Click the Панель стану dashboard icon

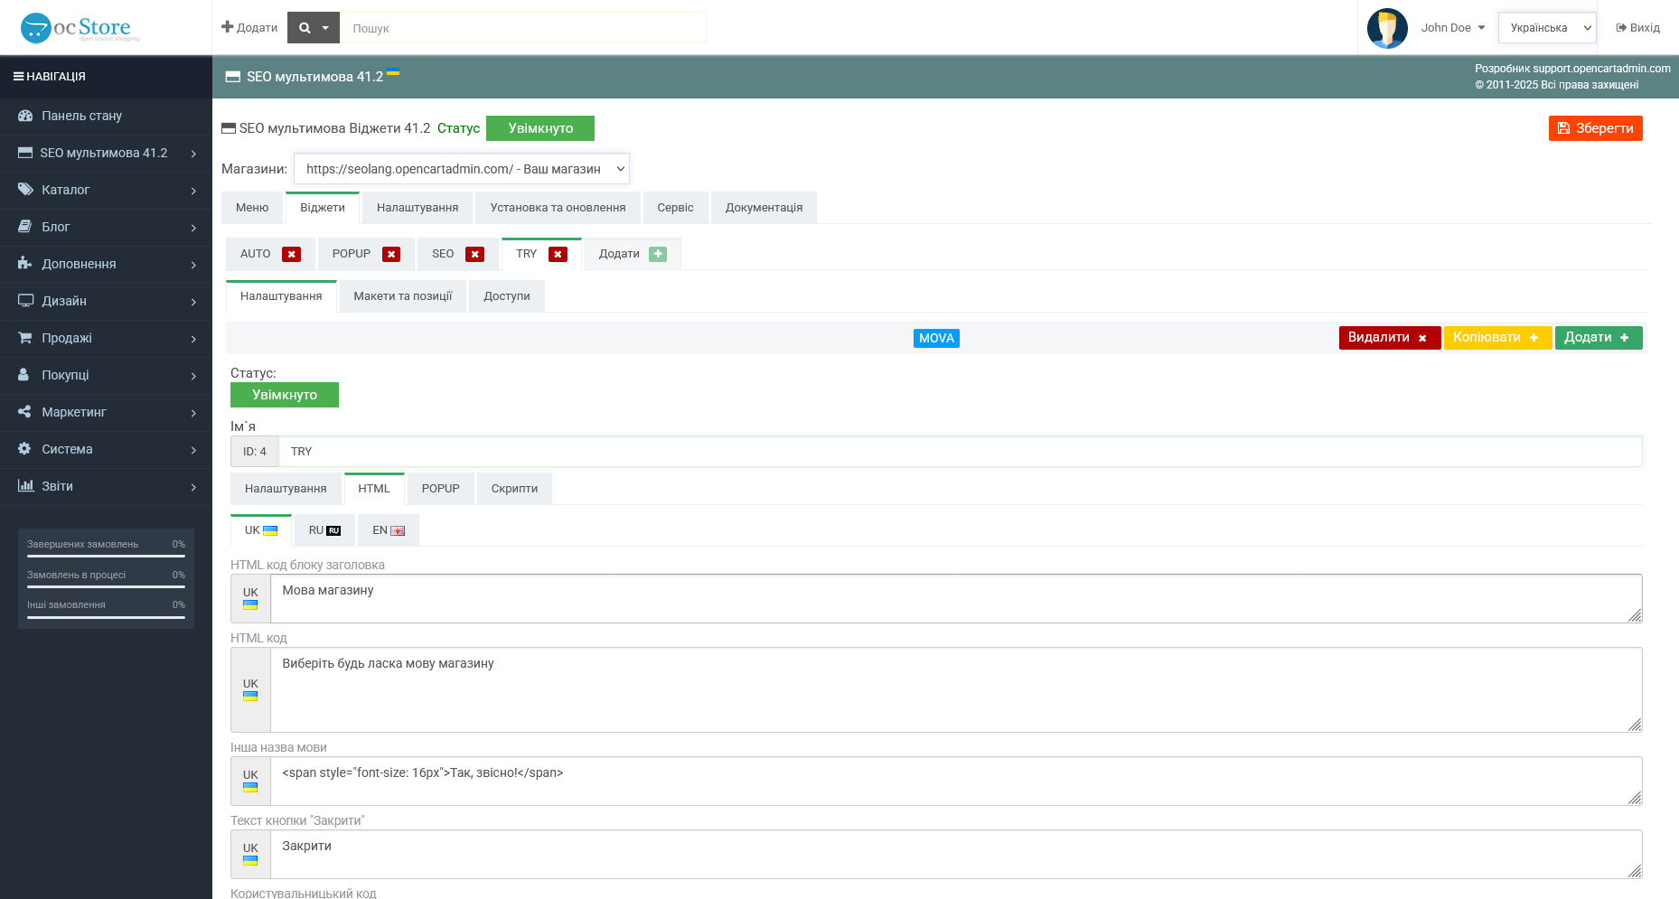tap(25, 116)
